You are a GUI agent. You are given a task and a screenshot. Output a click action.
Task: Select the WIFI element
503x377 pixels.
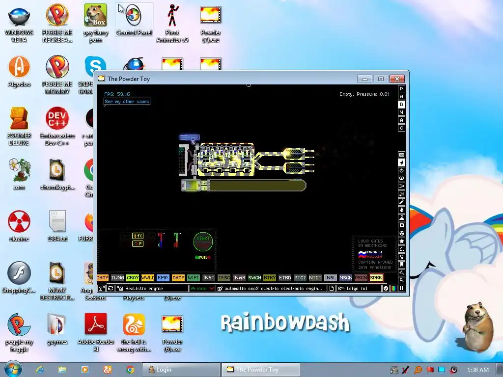(193, 278)
